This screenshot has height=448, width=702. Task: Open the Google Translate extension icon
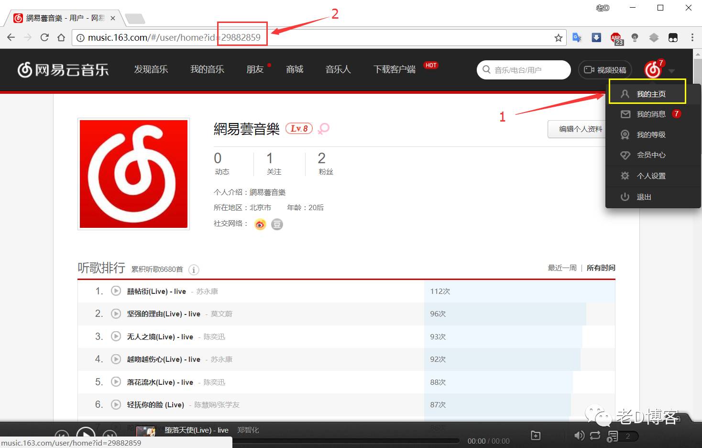[577, 37]
